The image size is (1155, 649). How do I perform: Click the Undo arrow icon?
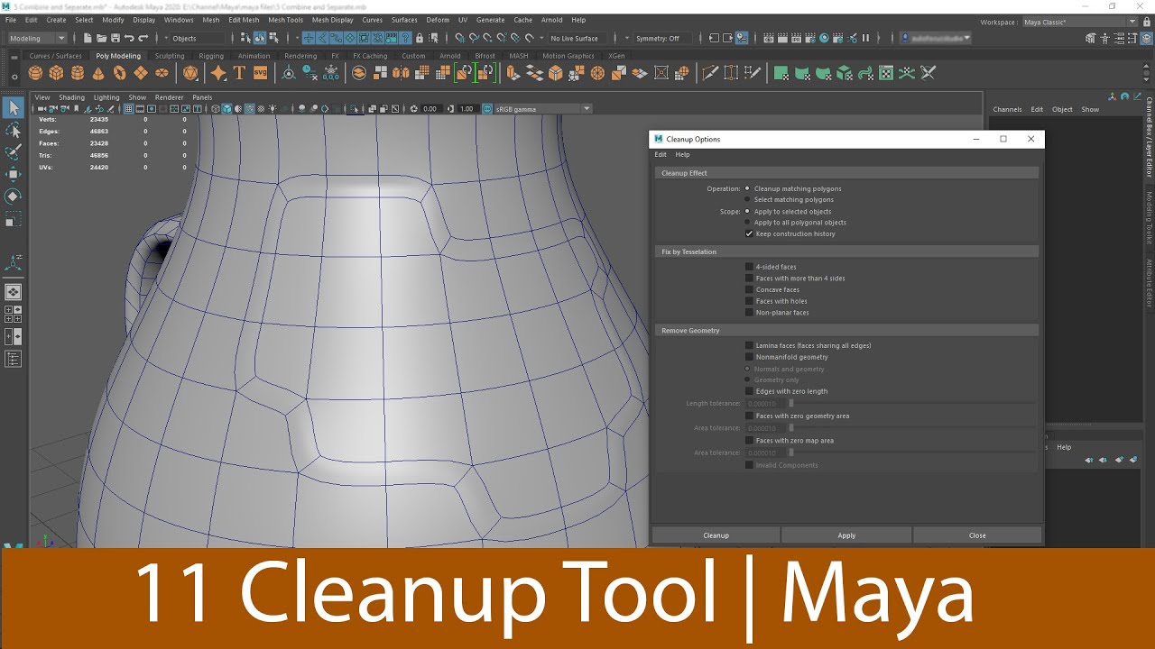[129, 38]
